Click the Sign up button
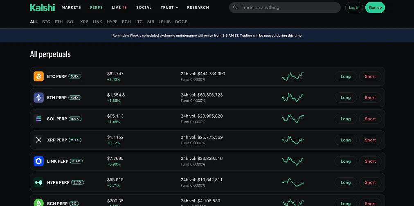This screenshot has width=414, height=206. pyautogui.click(x=375, y=7)
